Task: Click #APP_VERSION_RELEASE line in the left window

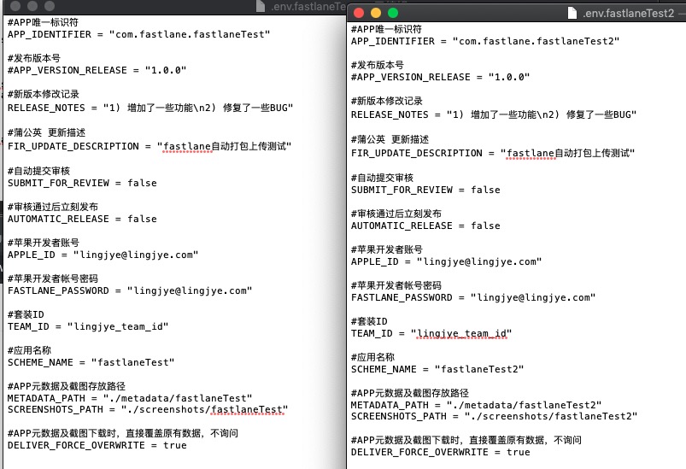Action: [97, 70]
